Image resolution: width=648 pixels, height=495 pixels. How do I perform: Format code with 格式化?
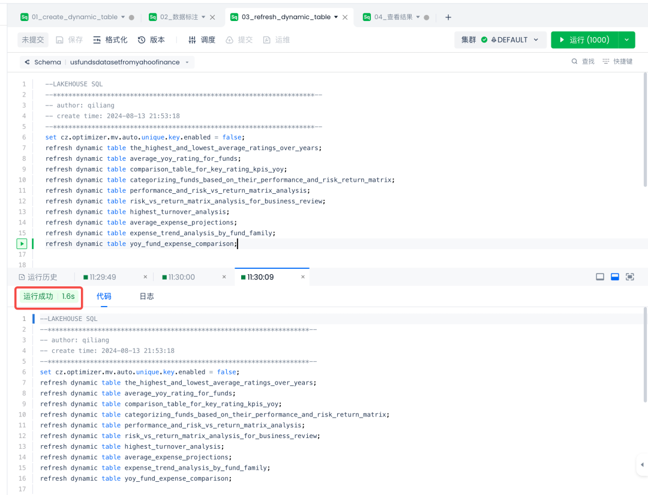point(110,40)
